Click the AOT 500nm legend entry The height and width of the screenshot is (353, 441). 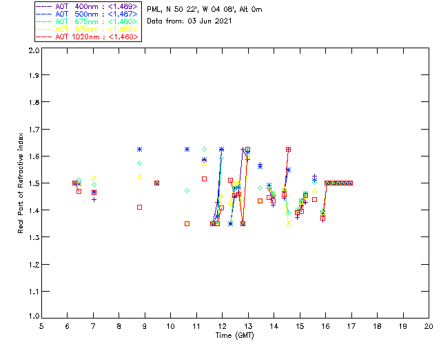[x=88, y=14]
